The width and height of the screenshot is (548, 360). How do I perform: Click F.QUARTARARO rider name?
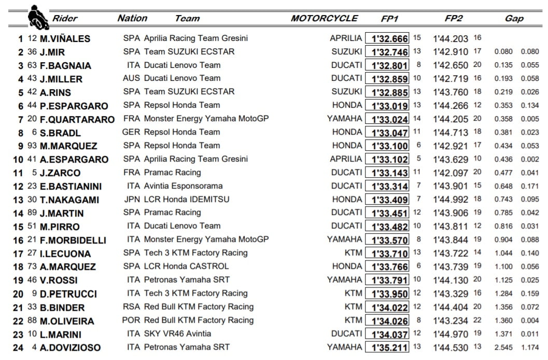77,120
